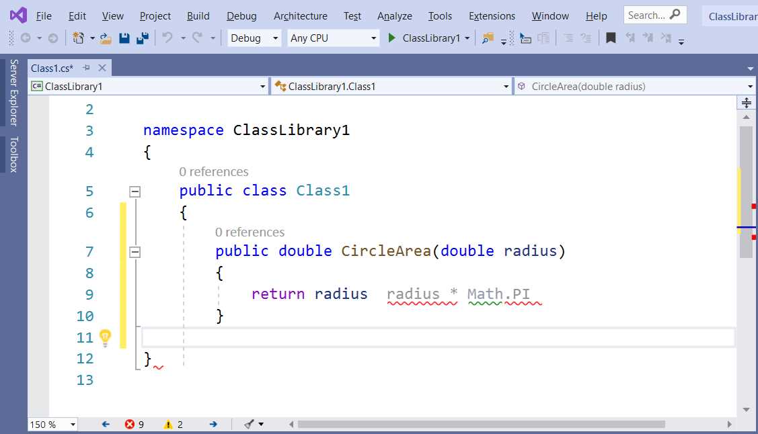Collapse the CircleArea method outlining region
758x434 pixels.
[x=135, y=252]
